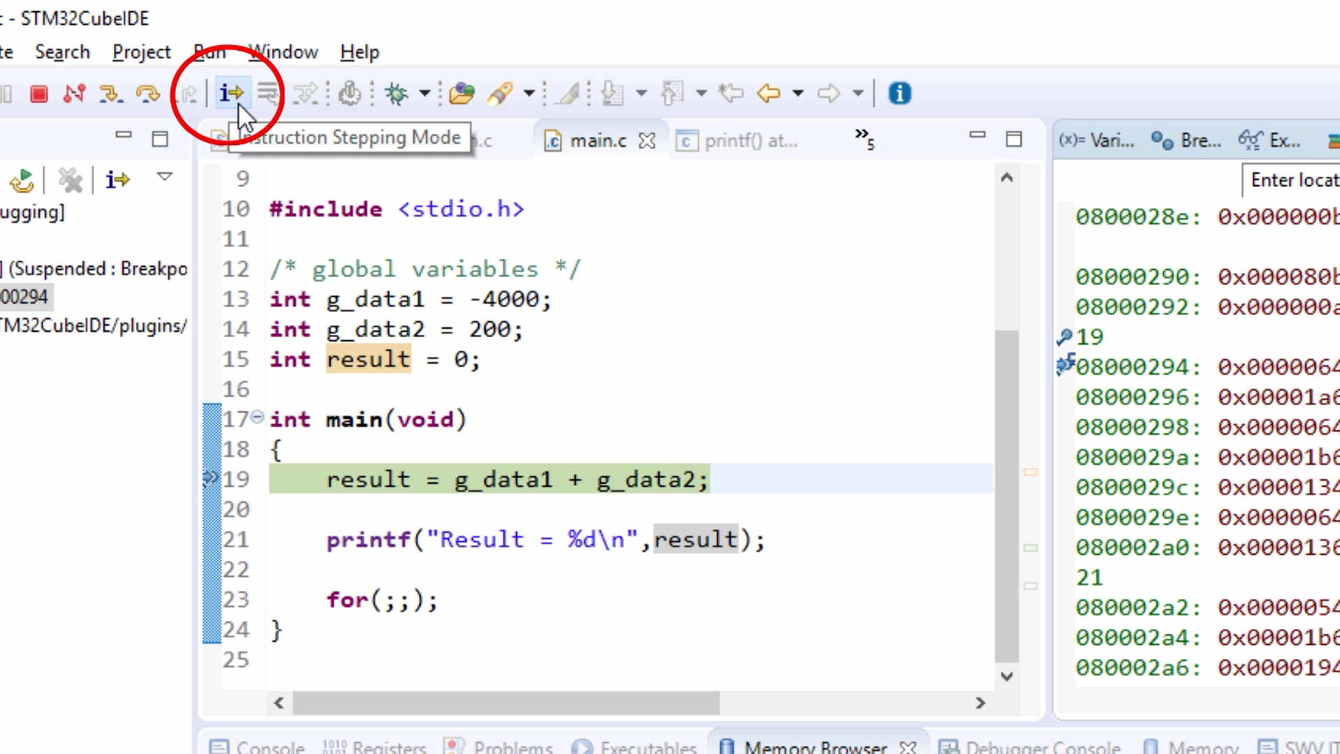Click the editor scroll down arrow
This screenshot has width=1340, height=754.
(1006, 676)
